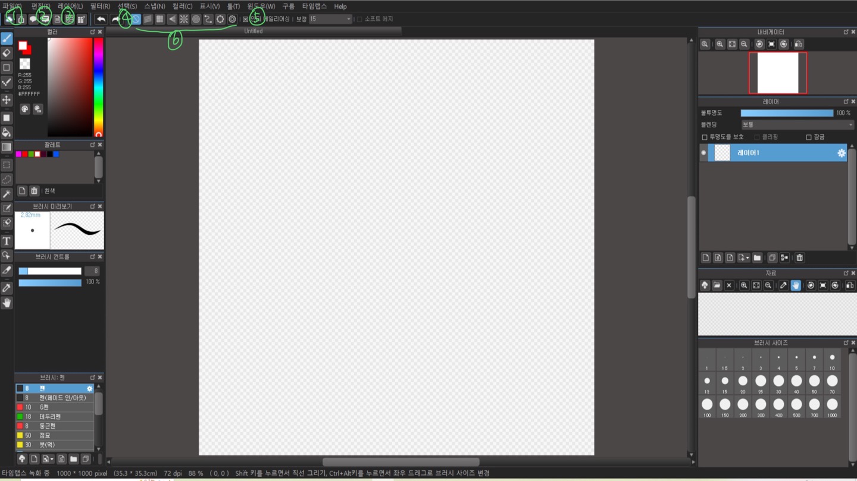The image size is (857, 481).
Task: Click the rainbow hue slider bar
Action: pyautogui.click(x=98, y=87)
